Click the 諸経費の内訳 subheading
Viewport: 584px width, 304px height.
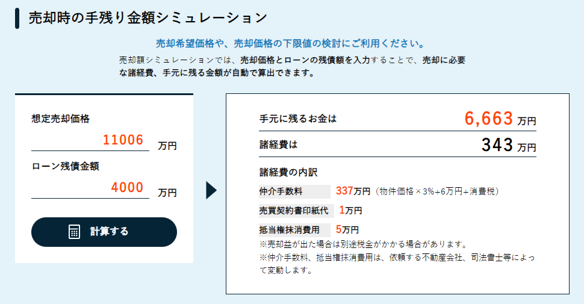click(x=288, y=172)
